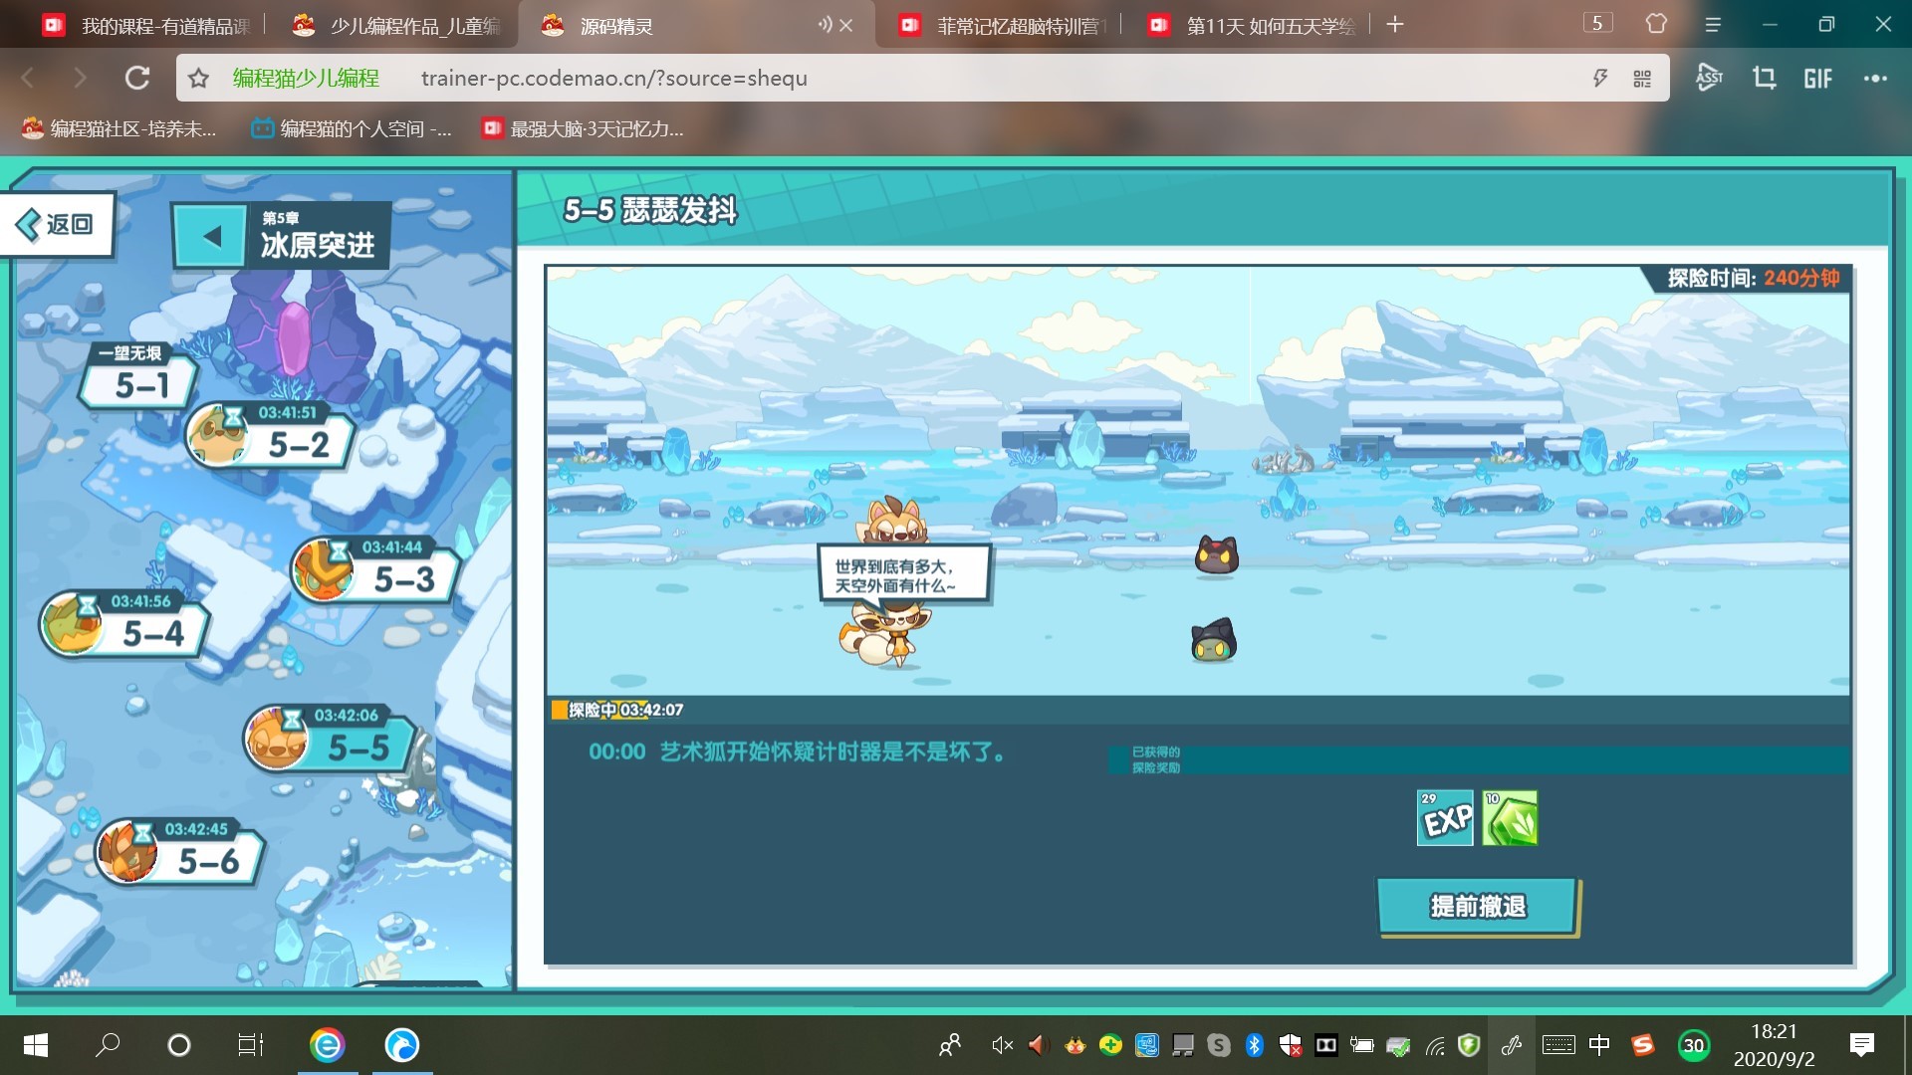Open Windows taskbar search

[x=108, y=1045]
